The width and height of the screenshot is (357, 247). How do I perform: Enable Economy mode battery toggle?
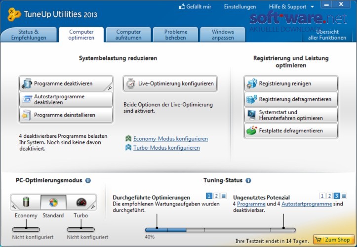point(26,202)
